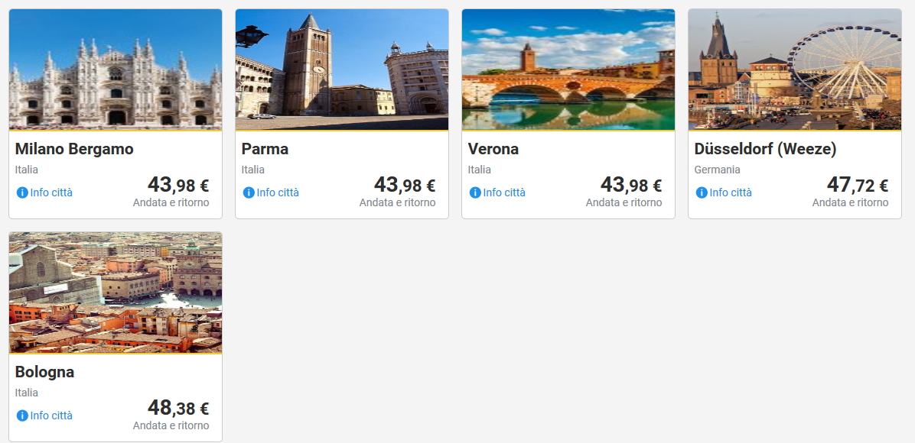
Task: Select the Düsseldorf ferris wheel photo
Action: tap(795, 70)
